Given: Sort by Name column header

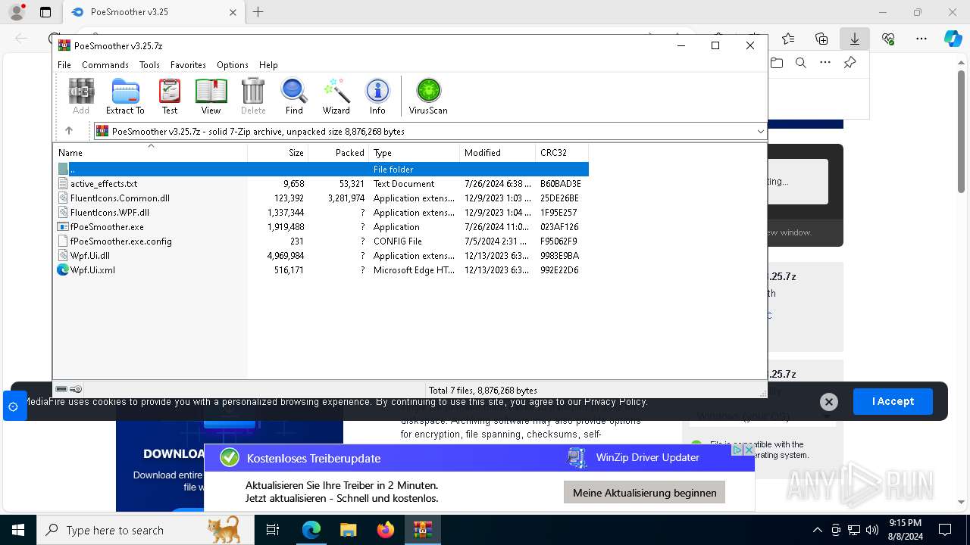Looking at the screenshot, I should tap(150, 152).
